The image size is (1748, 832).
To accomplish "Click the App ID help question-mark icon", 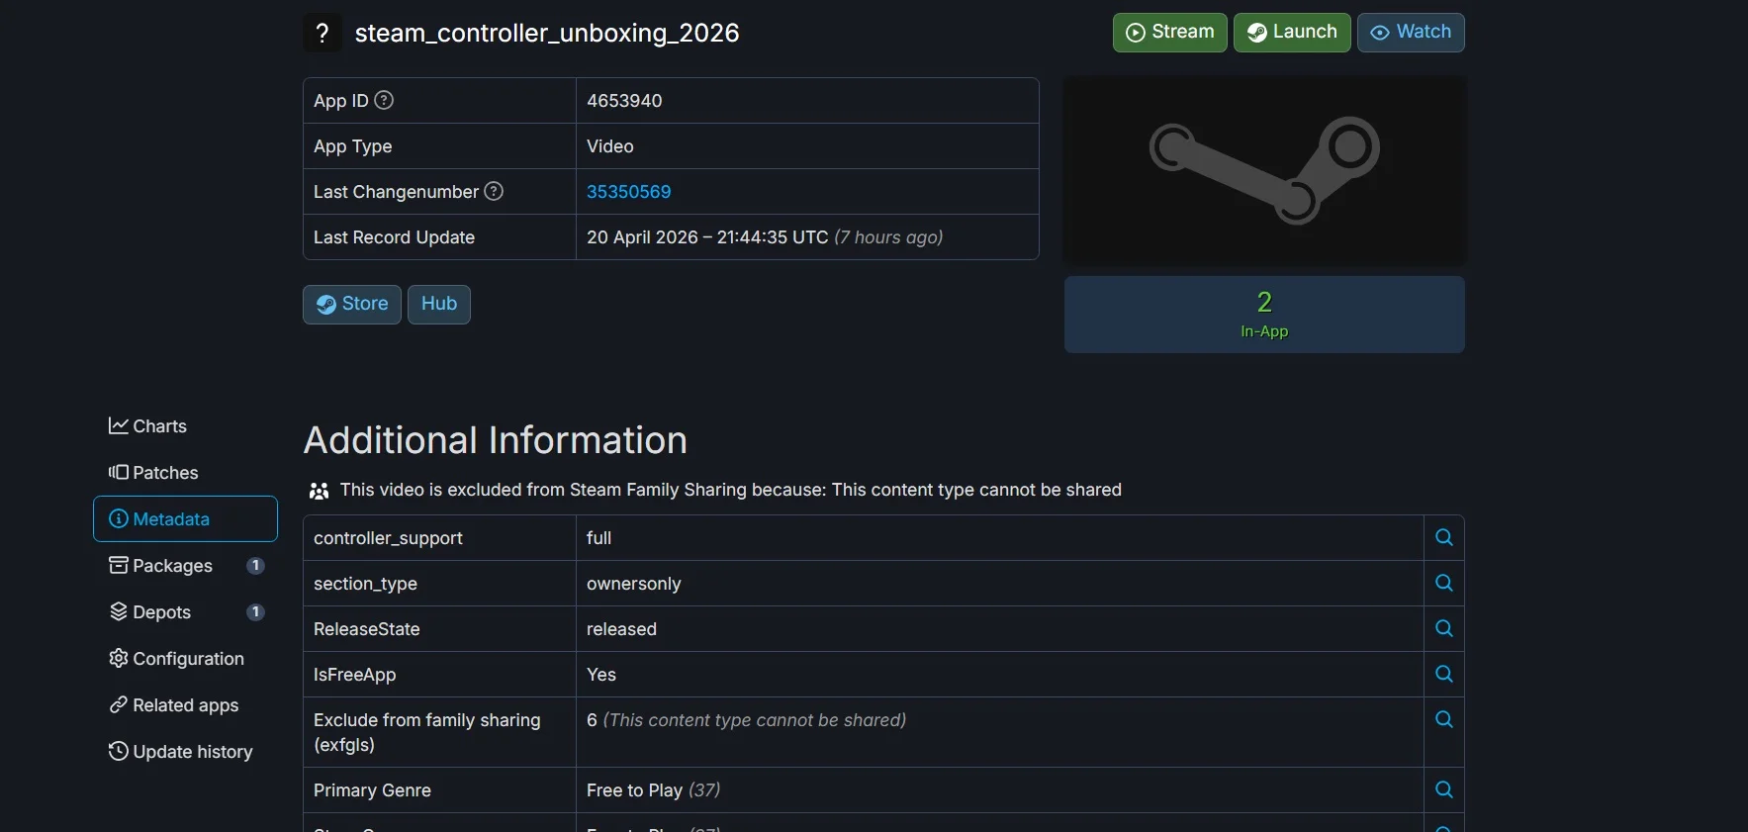I will pos(384,100).
